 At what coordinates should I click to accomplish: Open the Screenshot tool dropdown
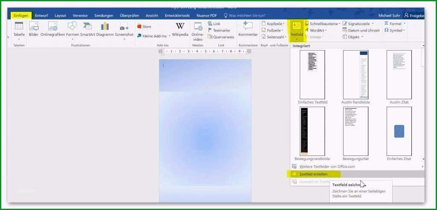pos(124,30)
